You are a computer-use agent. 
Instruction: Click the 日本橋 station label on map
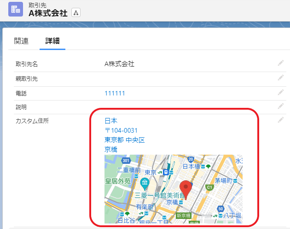(193, 167)
